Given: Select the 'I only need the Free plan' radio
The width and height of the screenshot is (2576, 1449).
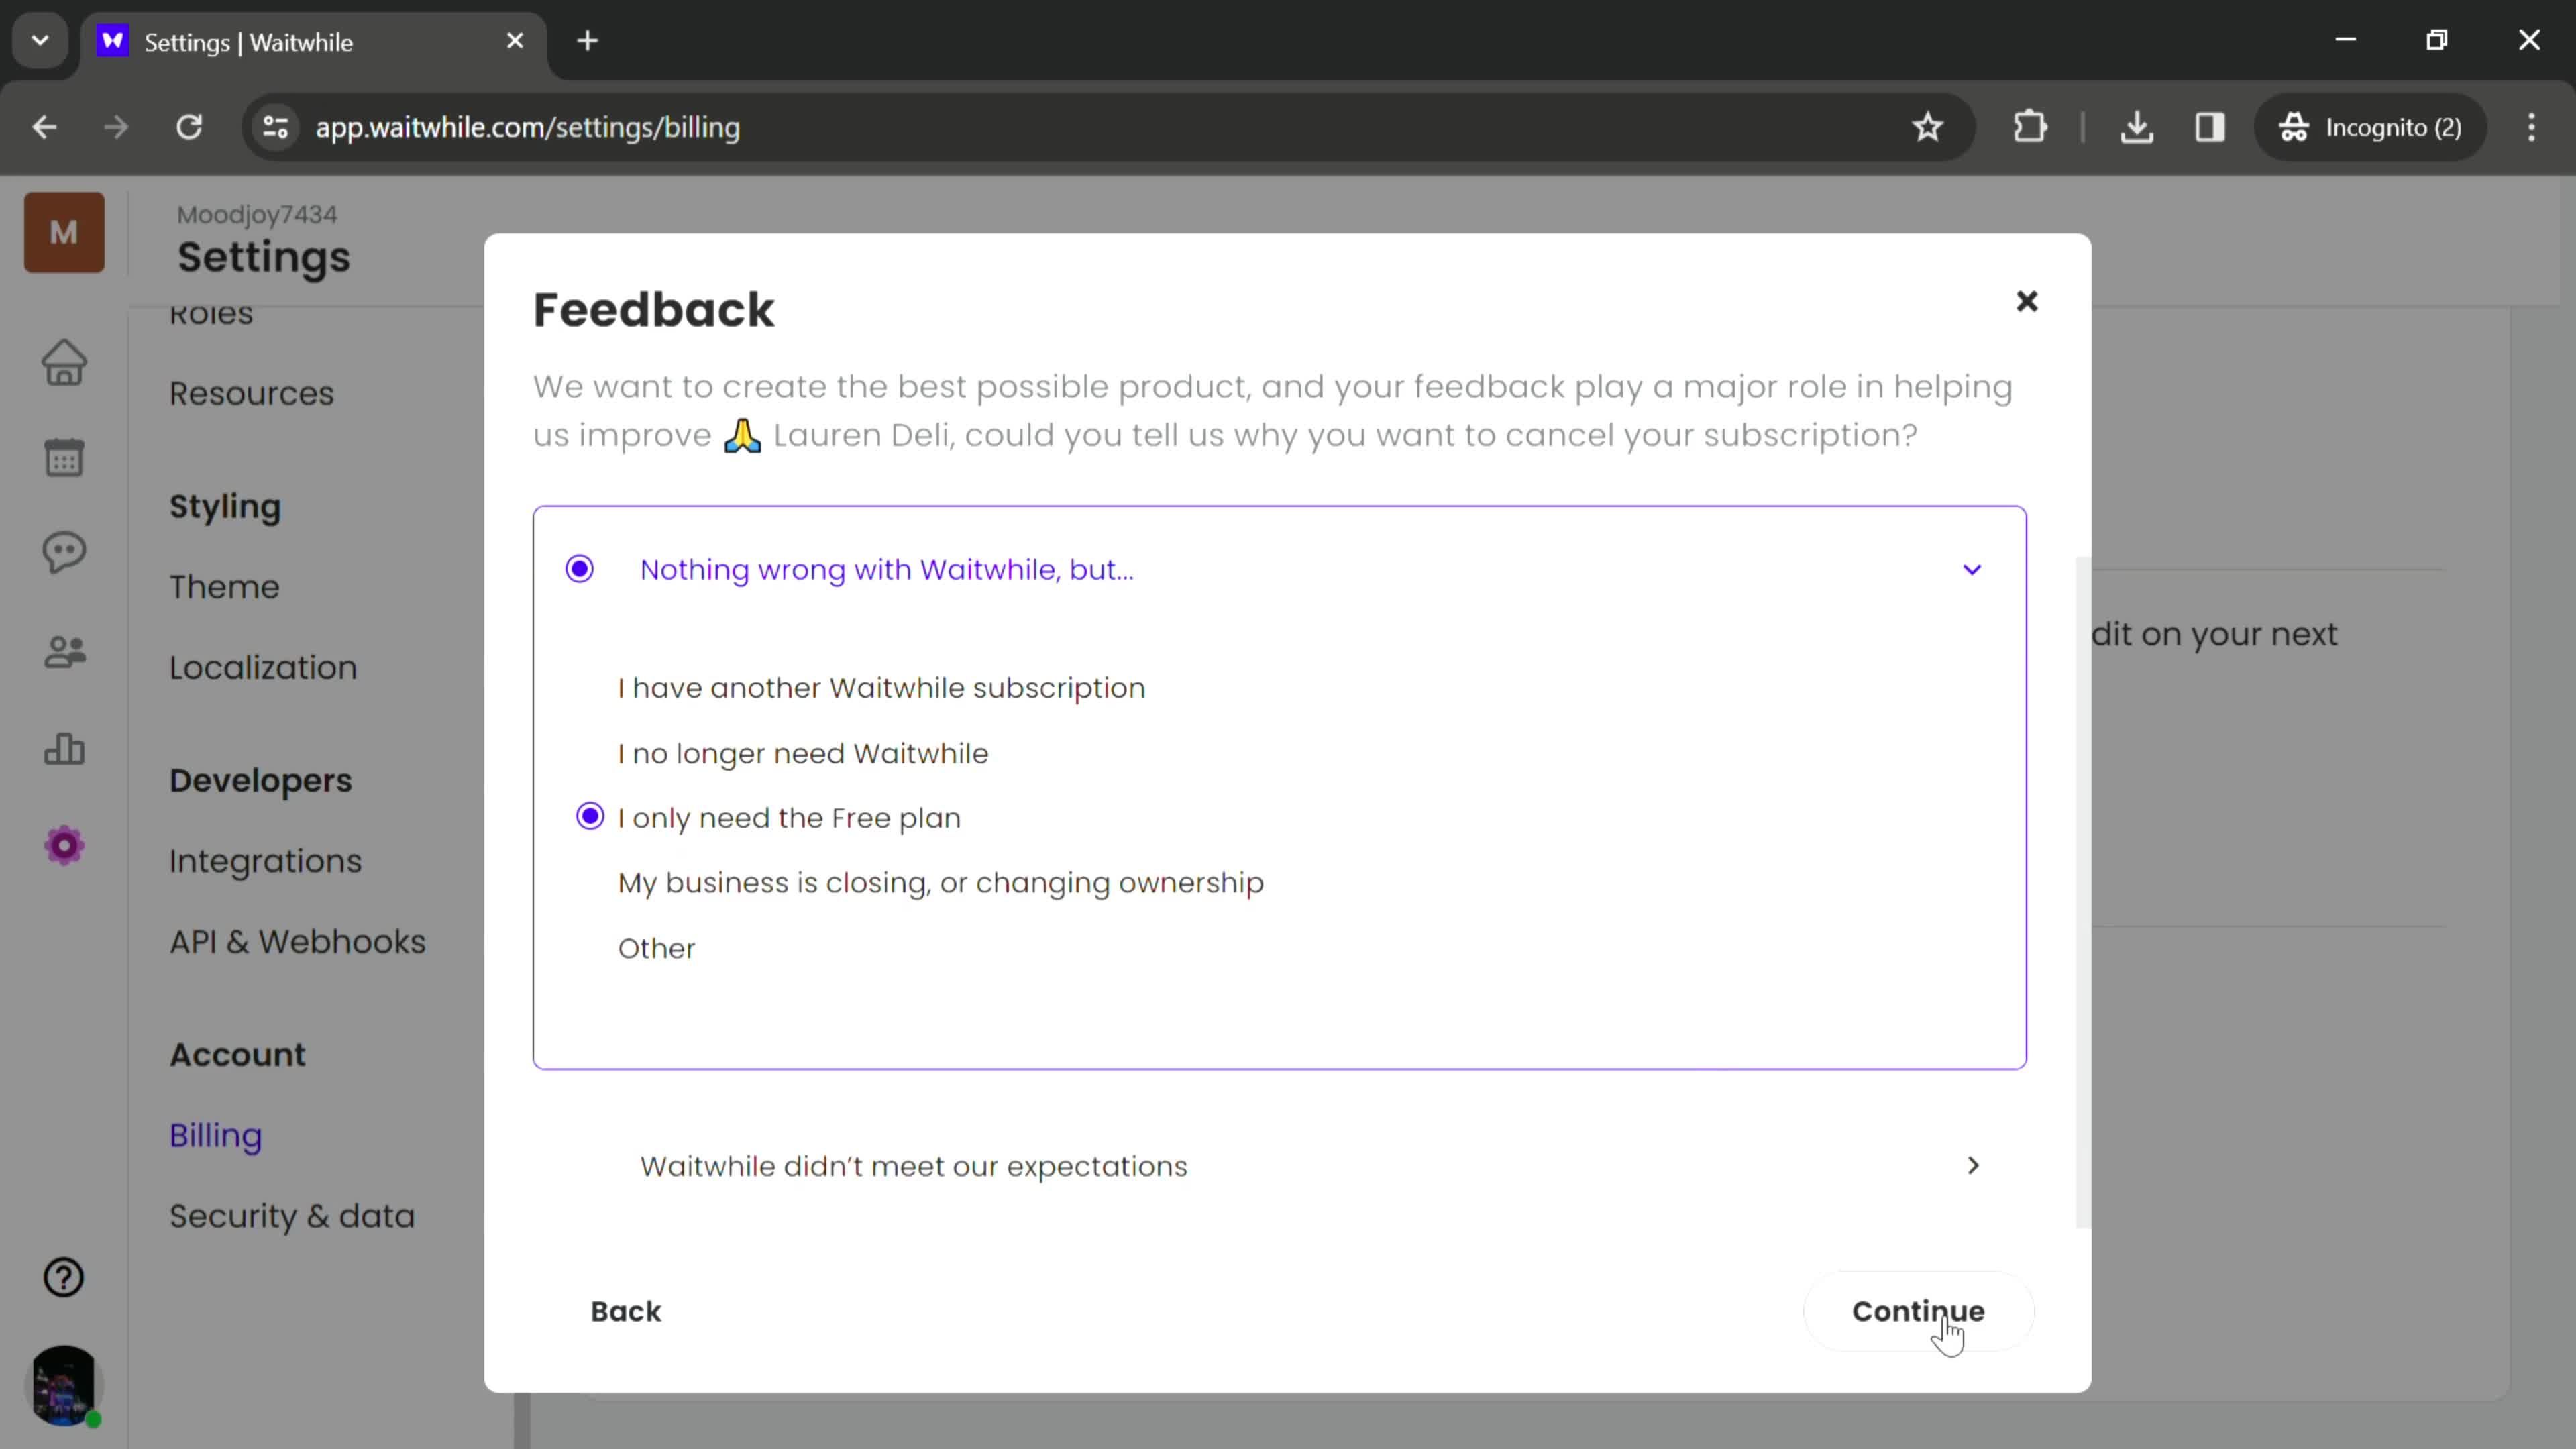Looking at the screenshot, I should click(590, 817).
